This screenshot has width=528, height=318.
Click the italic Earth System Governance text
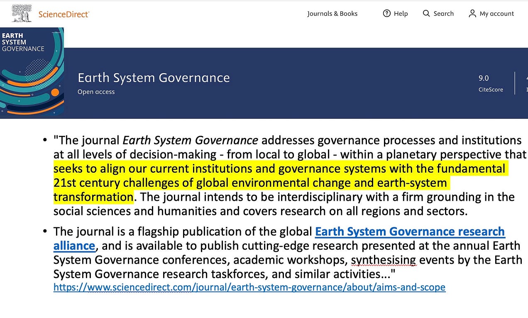point(191,140)
